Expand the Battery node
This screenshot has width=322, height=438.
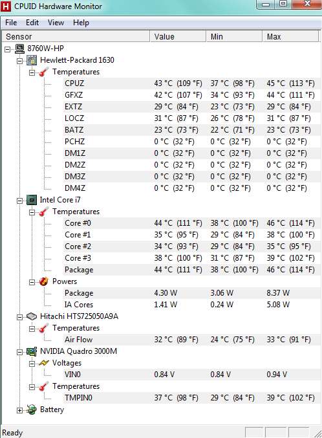[19, 410]
